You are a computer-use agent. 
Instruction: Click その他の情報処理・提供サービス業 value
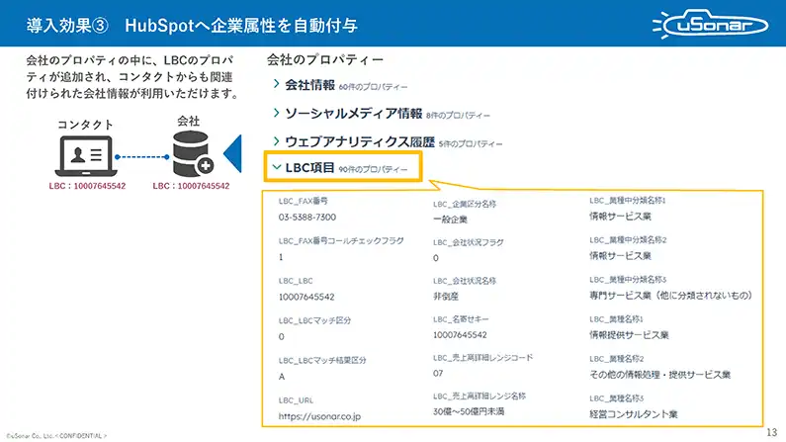click(659, 375)
